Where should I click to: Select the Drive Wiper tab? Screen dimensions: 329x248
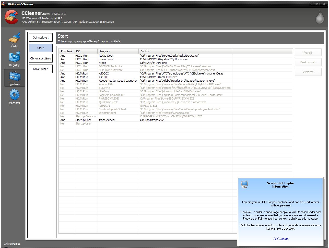click(41, 69)
